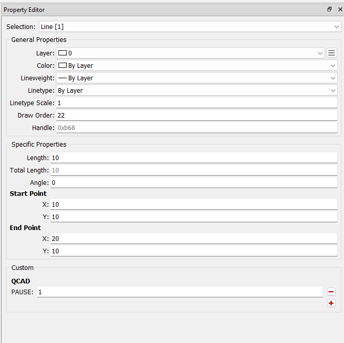Float the Property Editor panel
The height and width of the screenshot is (343, 344).
point(330,9)
